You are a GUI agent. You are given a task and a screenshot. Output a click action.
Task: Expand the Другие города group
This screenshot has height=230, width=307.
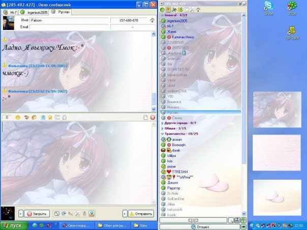162,123
